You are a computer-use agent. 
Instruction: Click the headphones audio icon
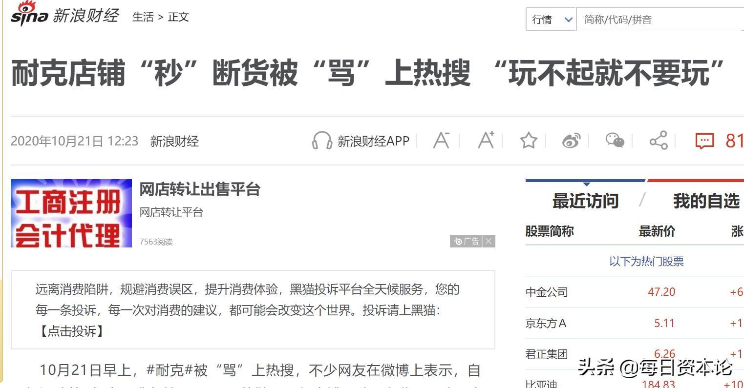pyautogui.click(x=322, y=141)
